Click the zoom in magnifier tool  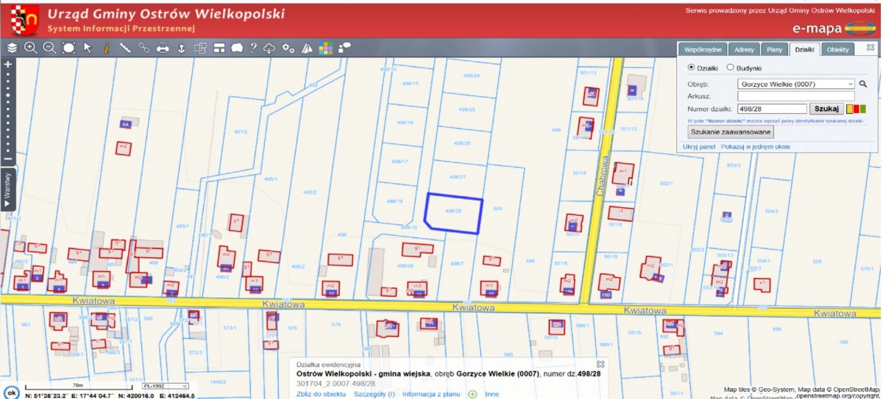pos(31,48)
